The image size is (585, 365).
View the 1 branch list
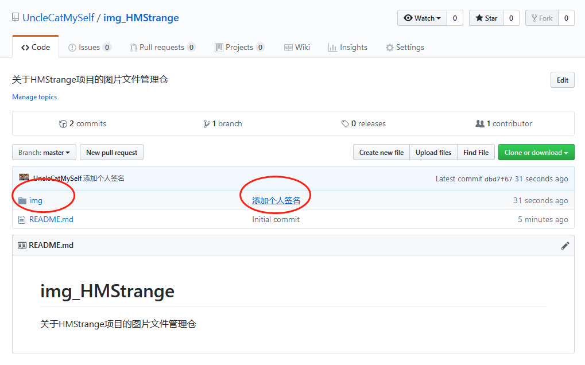point(223,124)
